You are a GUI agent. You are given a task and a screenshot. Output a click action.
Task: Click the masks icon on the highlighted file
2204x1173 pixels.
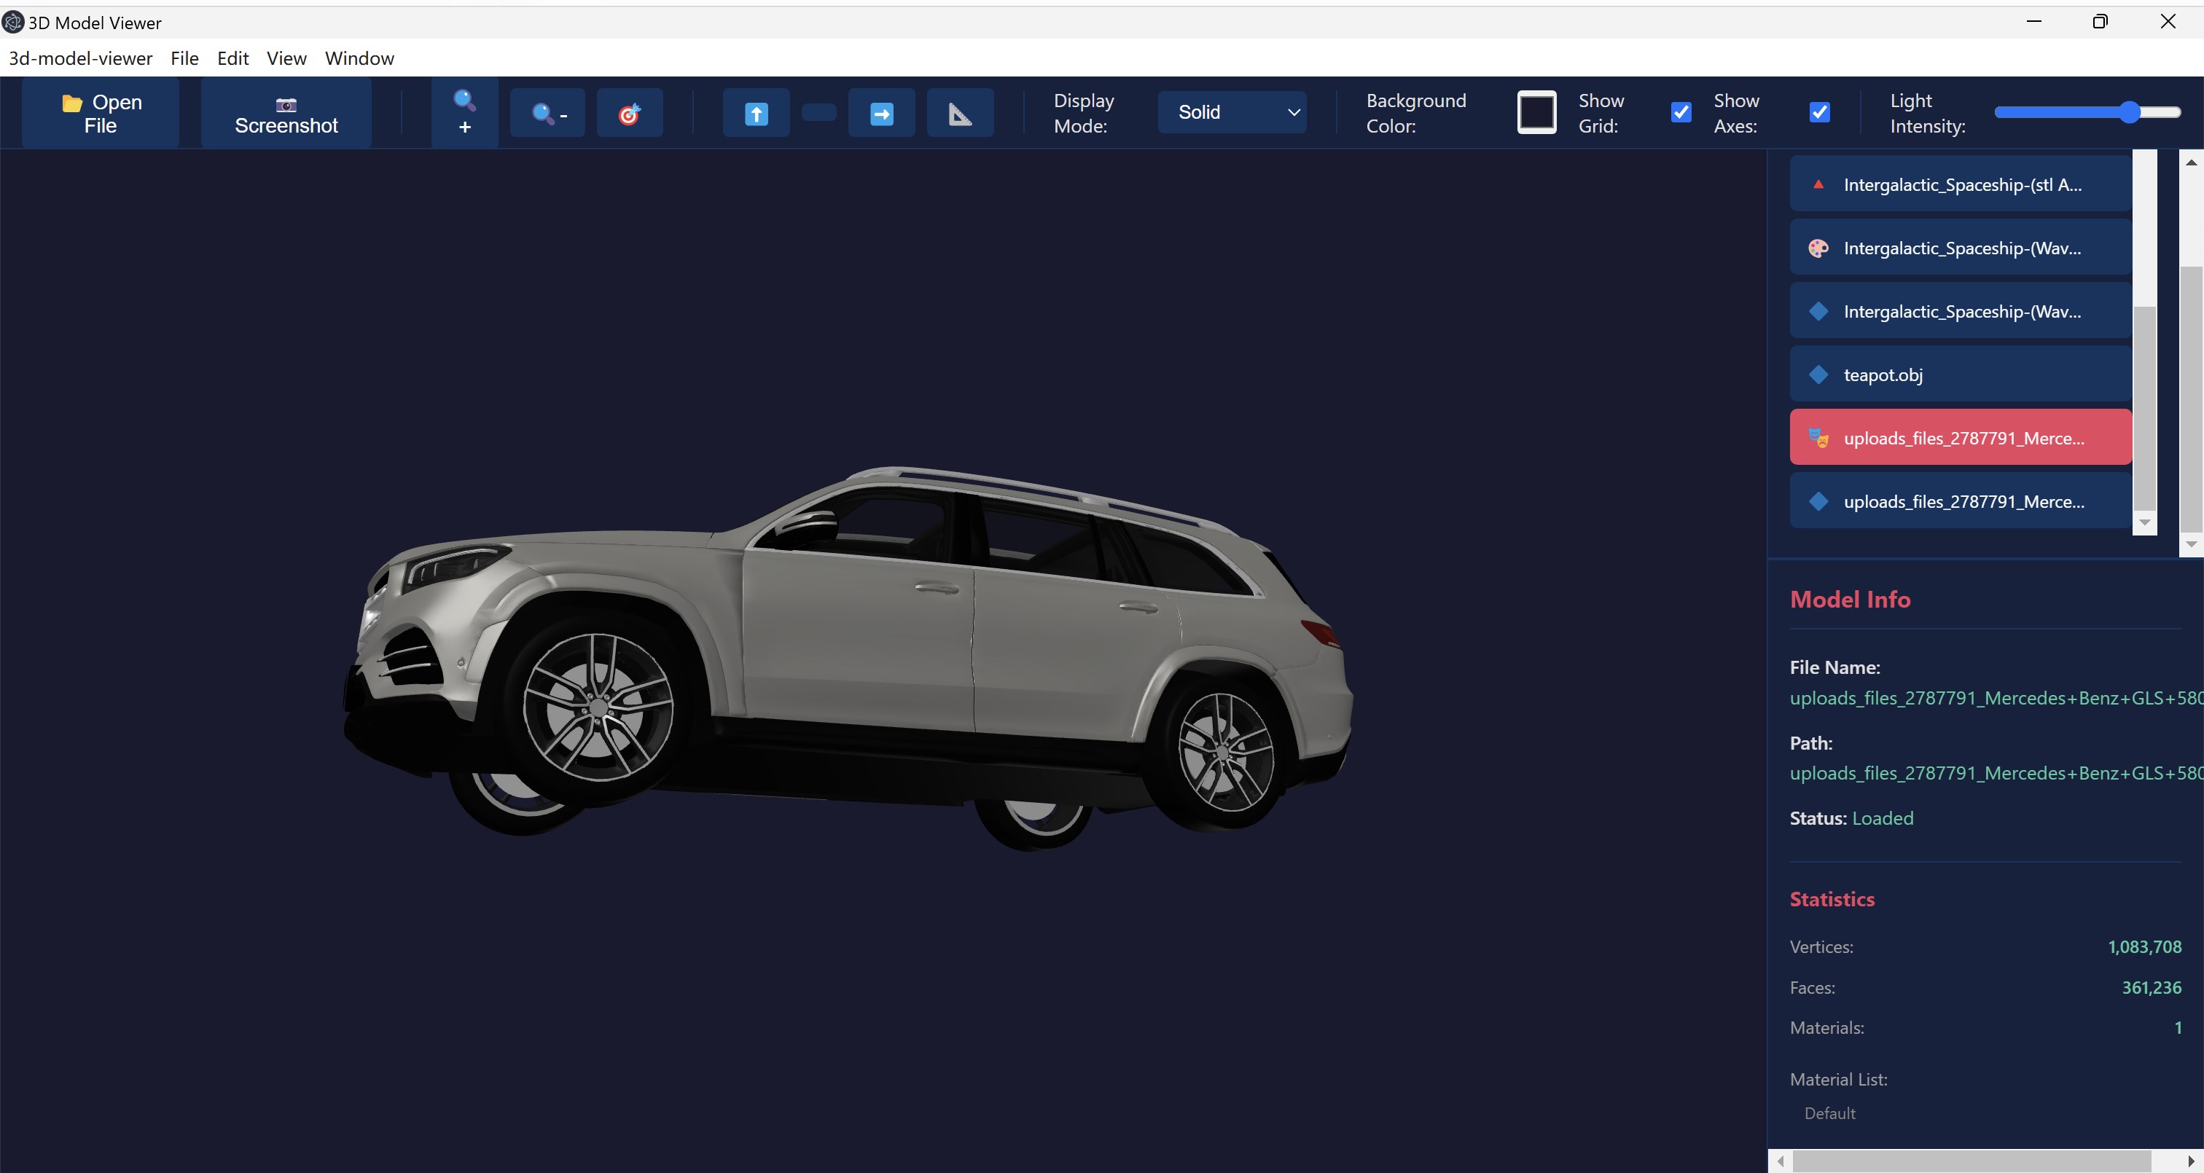[x=1818, y=438]
